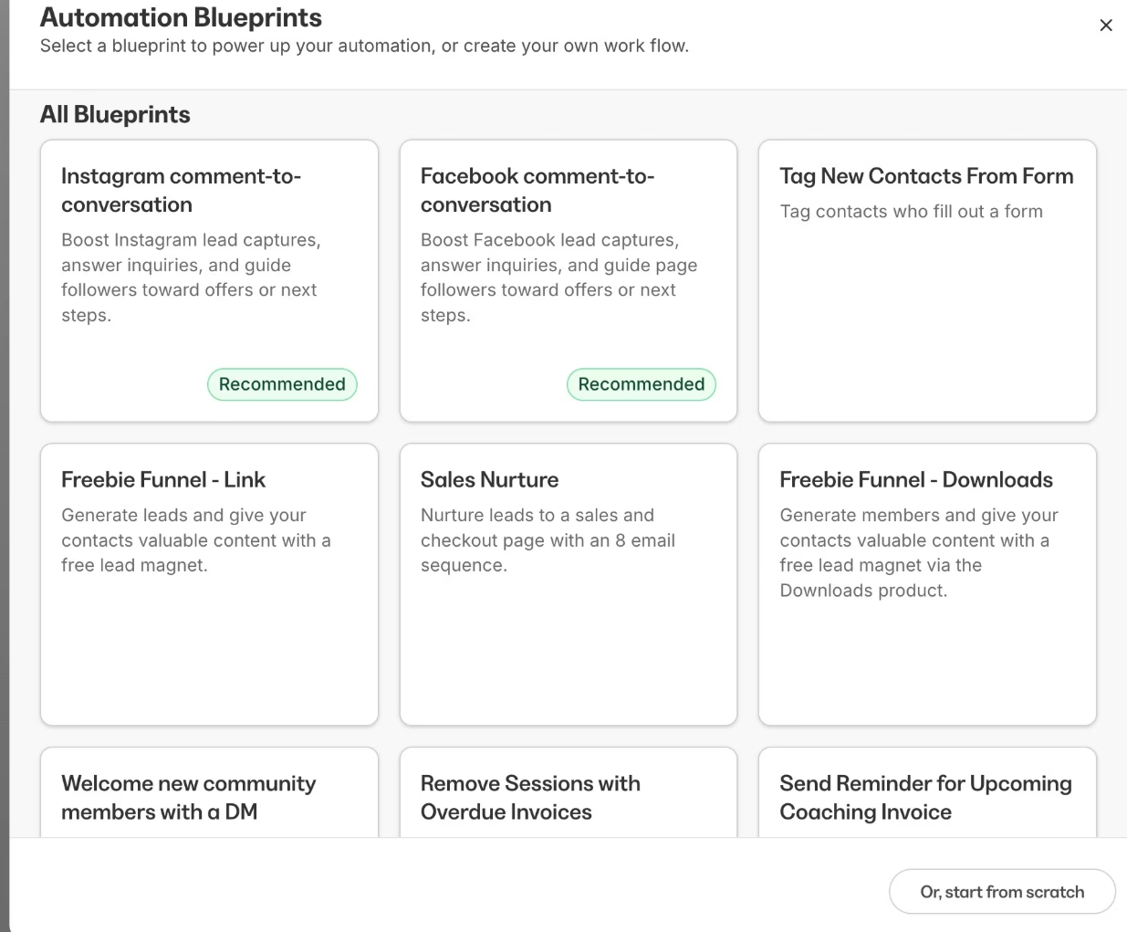Click the 'Nurture leads to a sales' description text
This screenshot has height=932, width=1127.
click(x=548, y=540)
